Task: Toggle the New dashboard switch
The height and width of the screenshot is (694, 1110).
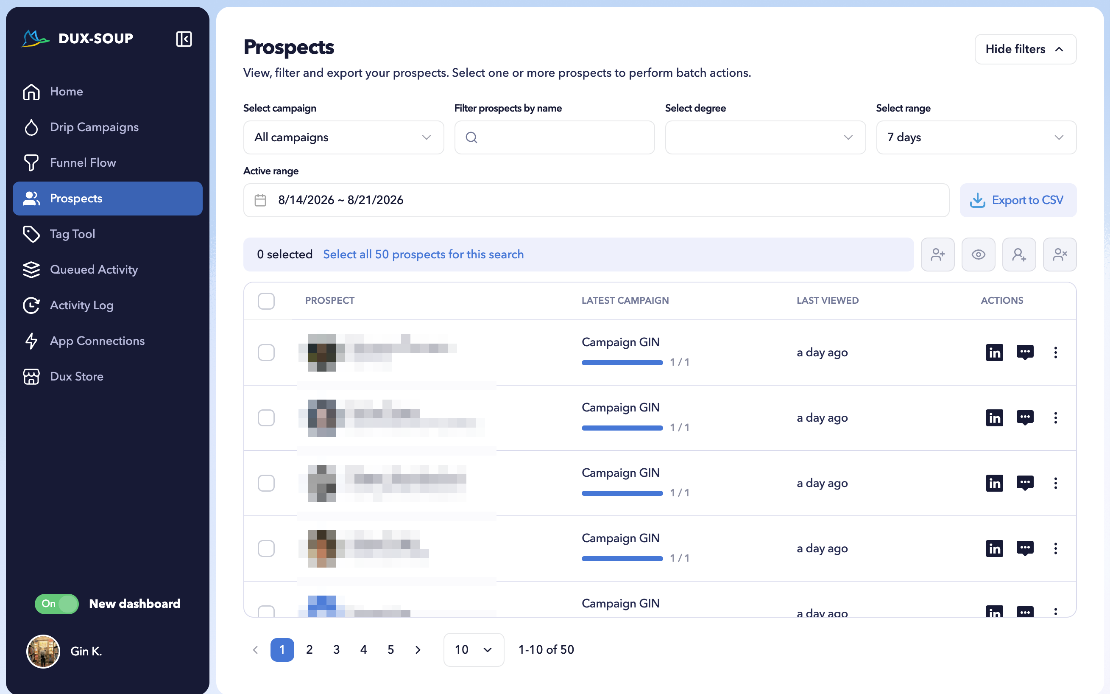Action: pyautogui.click(x=57, y=604)
